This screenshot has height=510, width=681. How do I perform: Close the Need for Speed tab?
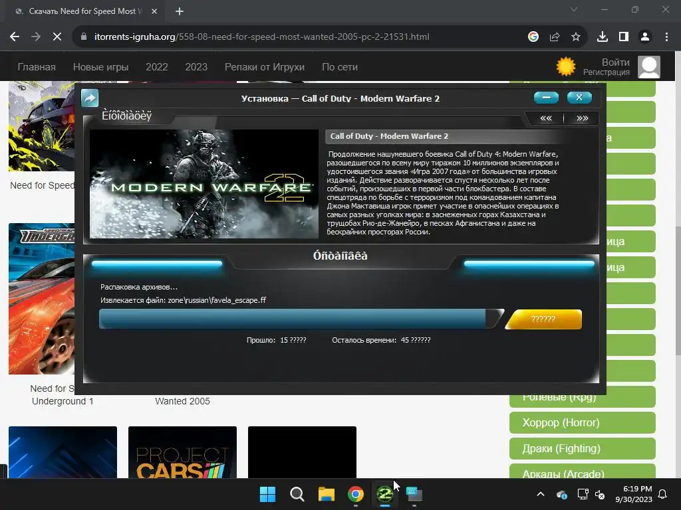154,11
